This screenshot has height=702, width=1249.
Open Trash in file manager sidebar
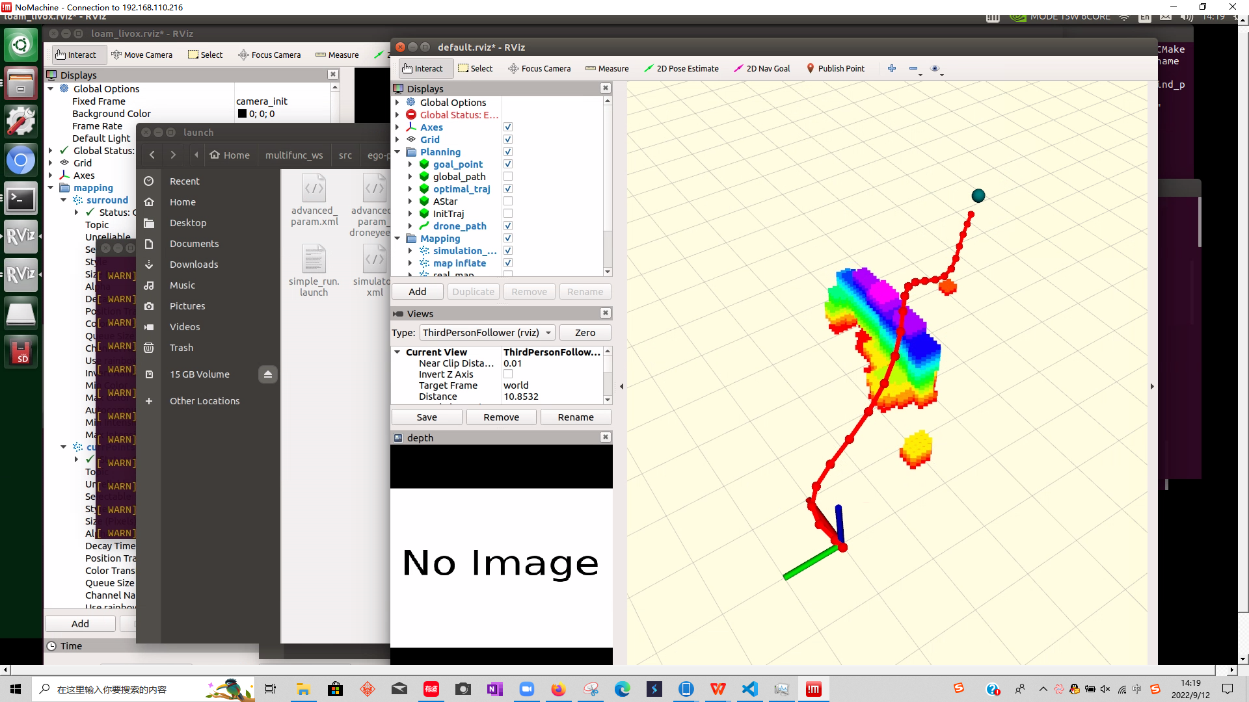(181, 348)
